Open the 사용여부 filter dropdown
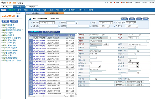 pos(108,26)
